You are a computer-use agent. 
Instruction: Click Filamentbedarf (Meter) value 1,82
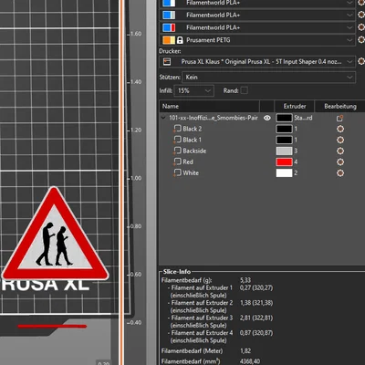coord(245,350)
